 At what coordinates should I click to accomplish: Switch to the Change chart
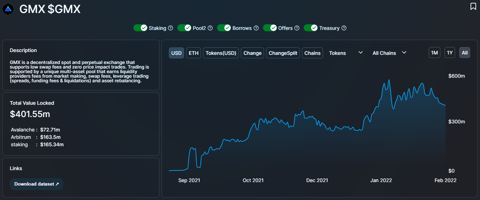(x=252, y=53)
